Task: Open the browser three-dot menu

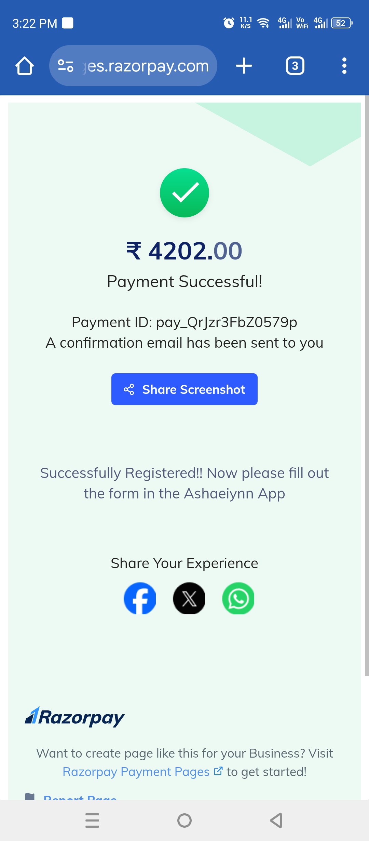Action: coord(344,66)
